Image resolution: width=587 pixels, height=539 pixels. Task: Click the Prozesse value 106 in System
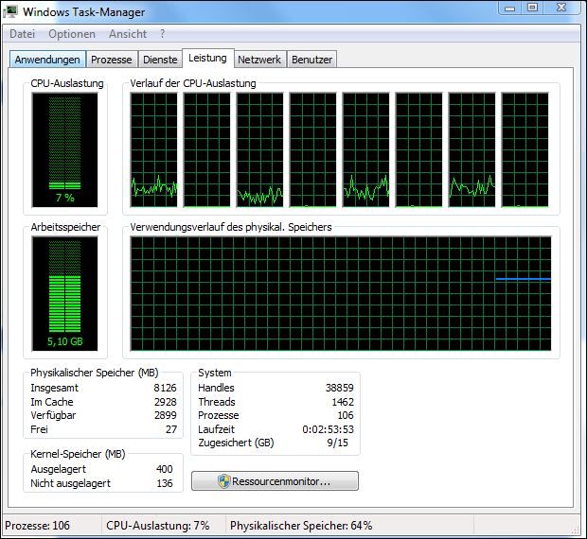pyautogui.click(x=346, y=415)
